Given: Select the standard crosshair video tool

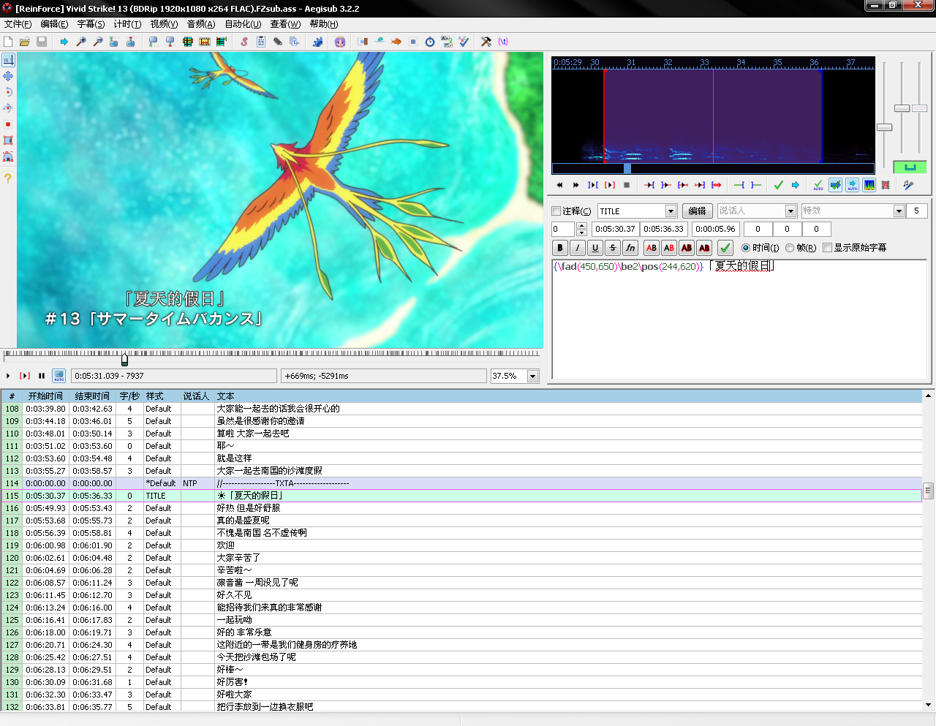Looking at the screenshot, I should click(x=8, y=60).
